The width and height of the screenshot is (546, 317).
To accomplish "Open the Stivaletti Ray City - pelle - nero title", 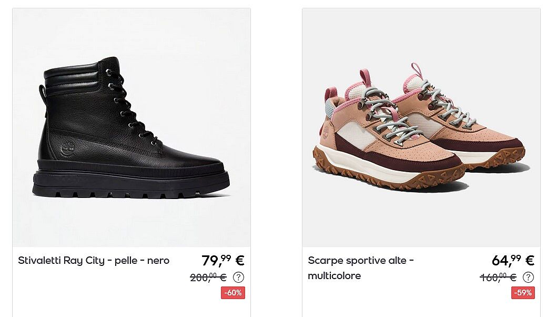I will point(94,261).
